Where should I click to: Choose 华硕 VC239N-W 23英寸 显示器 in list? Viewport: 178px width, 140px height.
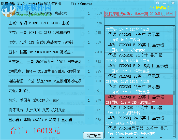pyautogui.click(x=139, y=48)
